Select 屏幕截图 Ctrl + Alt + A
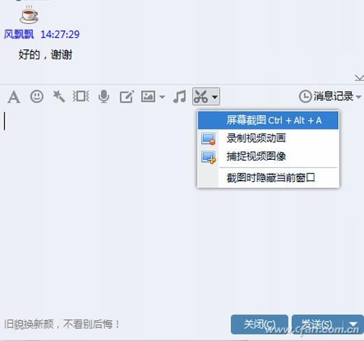 point(268,120)
